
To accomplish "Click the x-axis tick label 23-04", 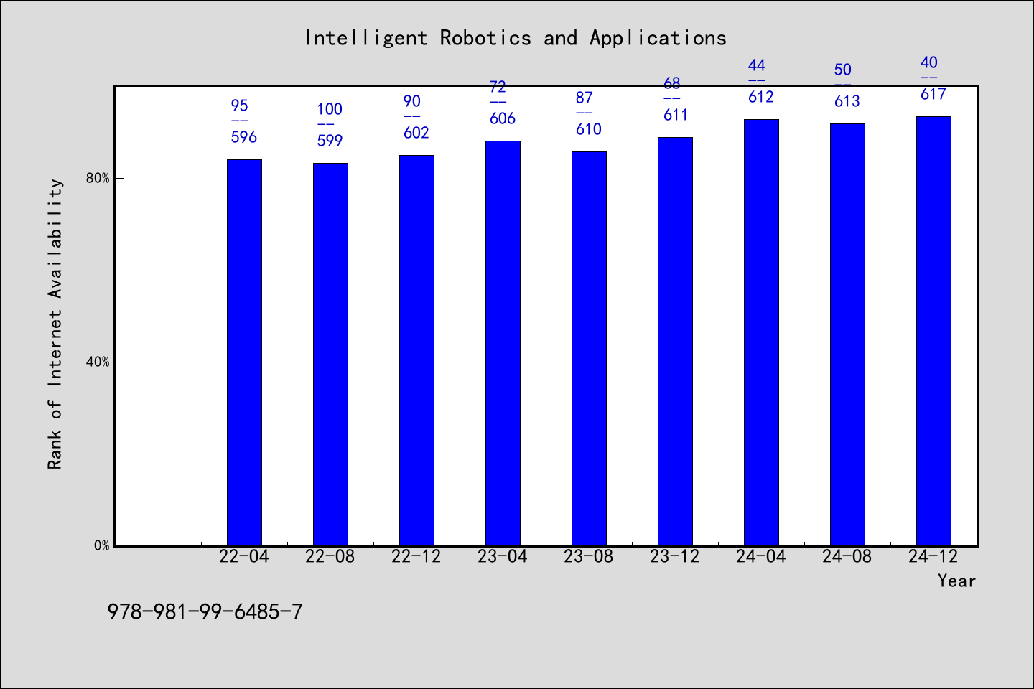I will 503,557.
